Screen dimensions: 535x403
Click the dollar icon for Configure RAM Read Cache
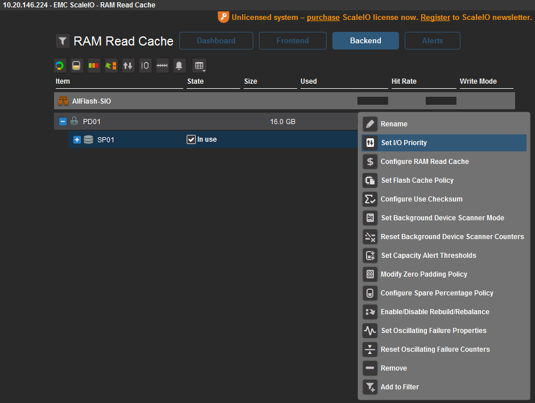pos(370,162)
